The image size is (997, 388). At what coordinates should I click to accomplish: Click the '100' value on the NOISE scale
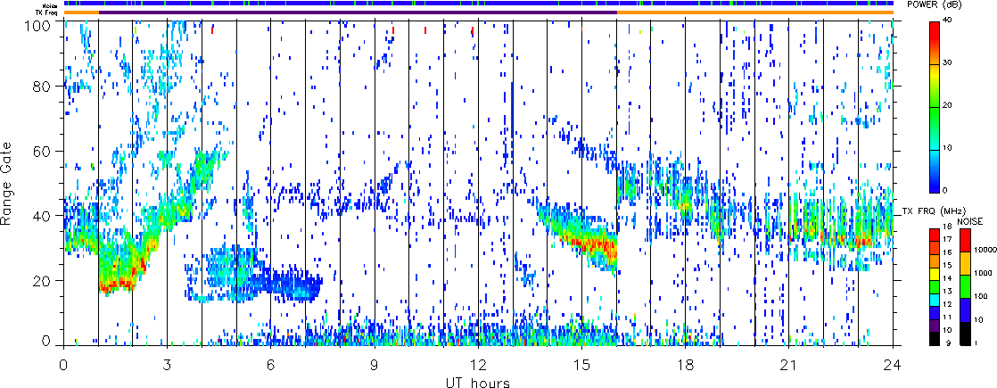[981, 296]
